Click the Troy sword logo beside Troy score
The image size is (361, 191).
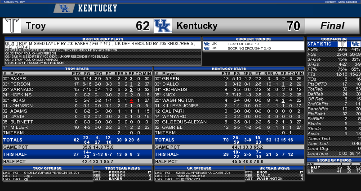point(12,26)
